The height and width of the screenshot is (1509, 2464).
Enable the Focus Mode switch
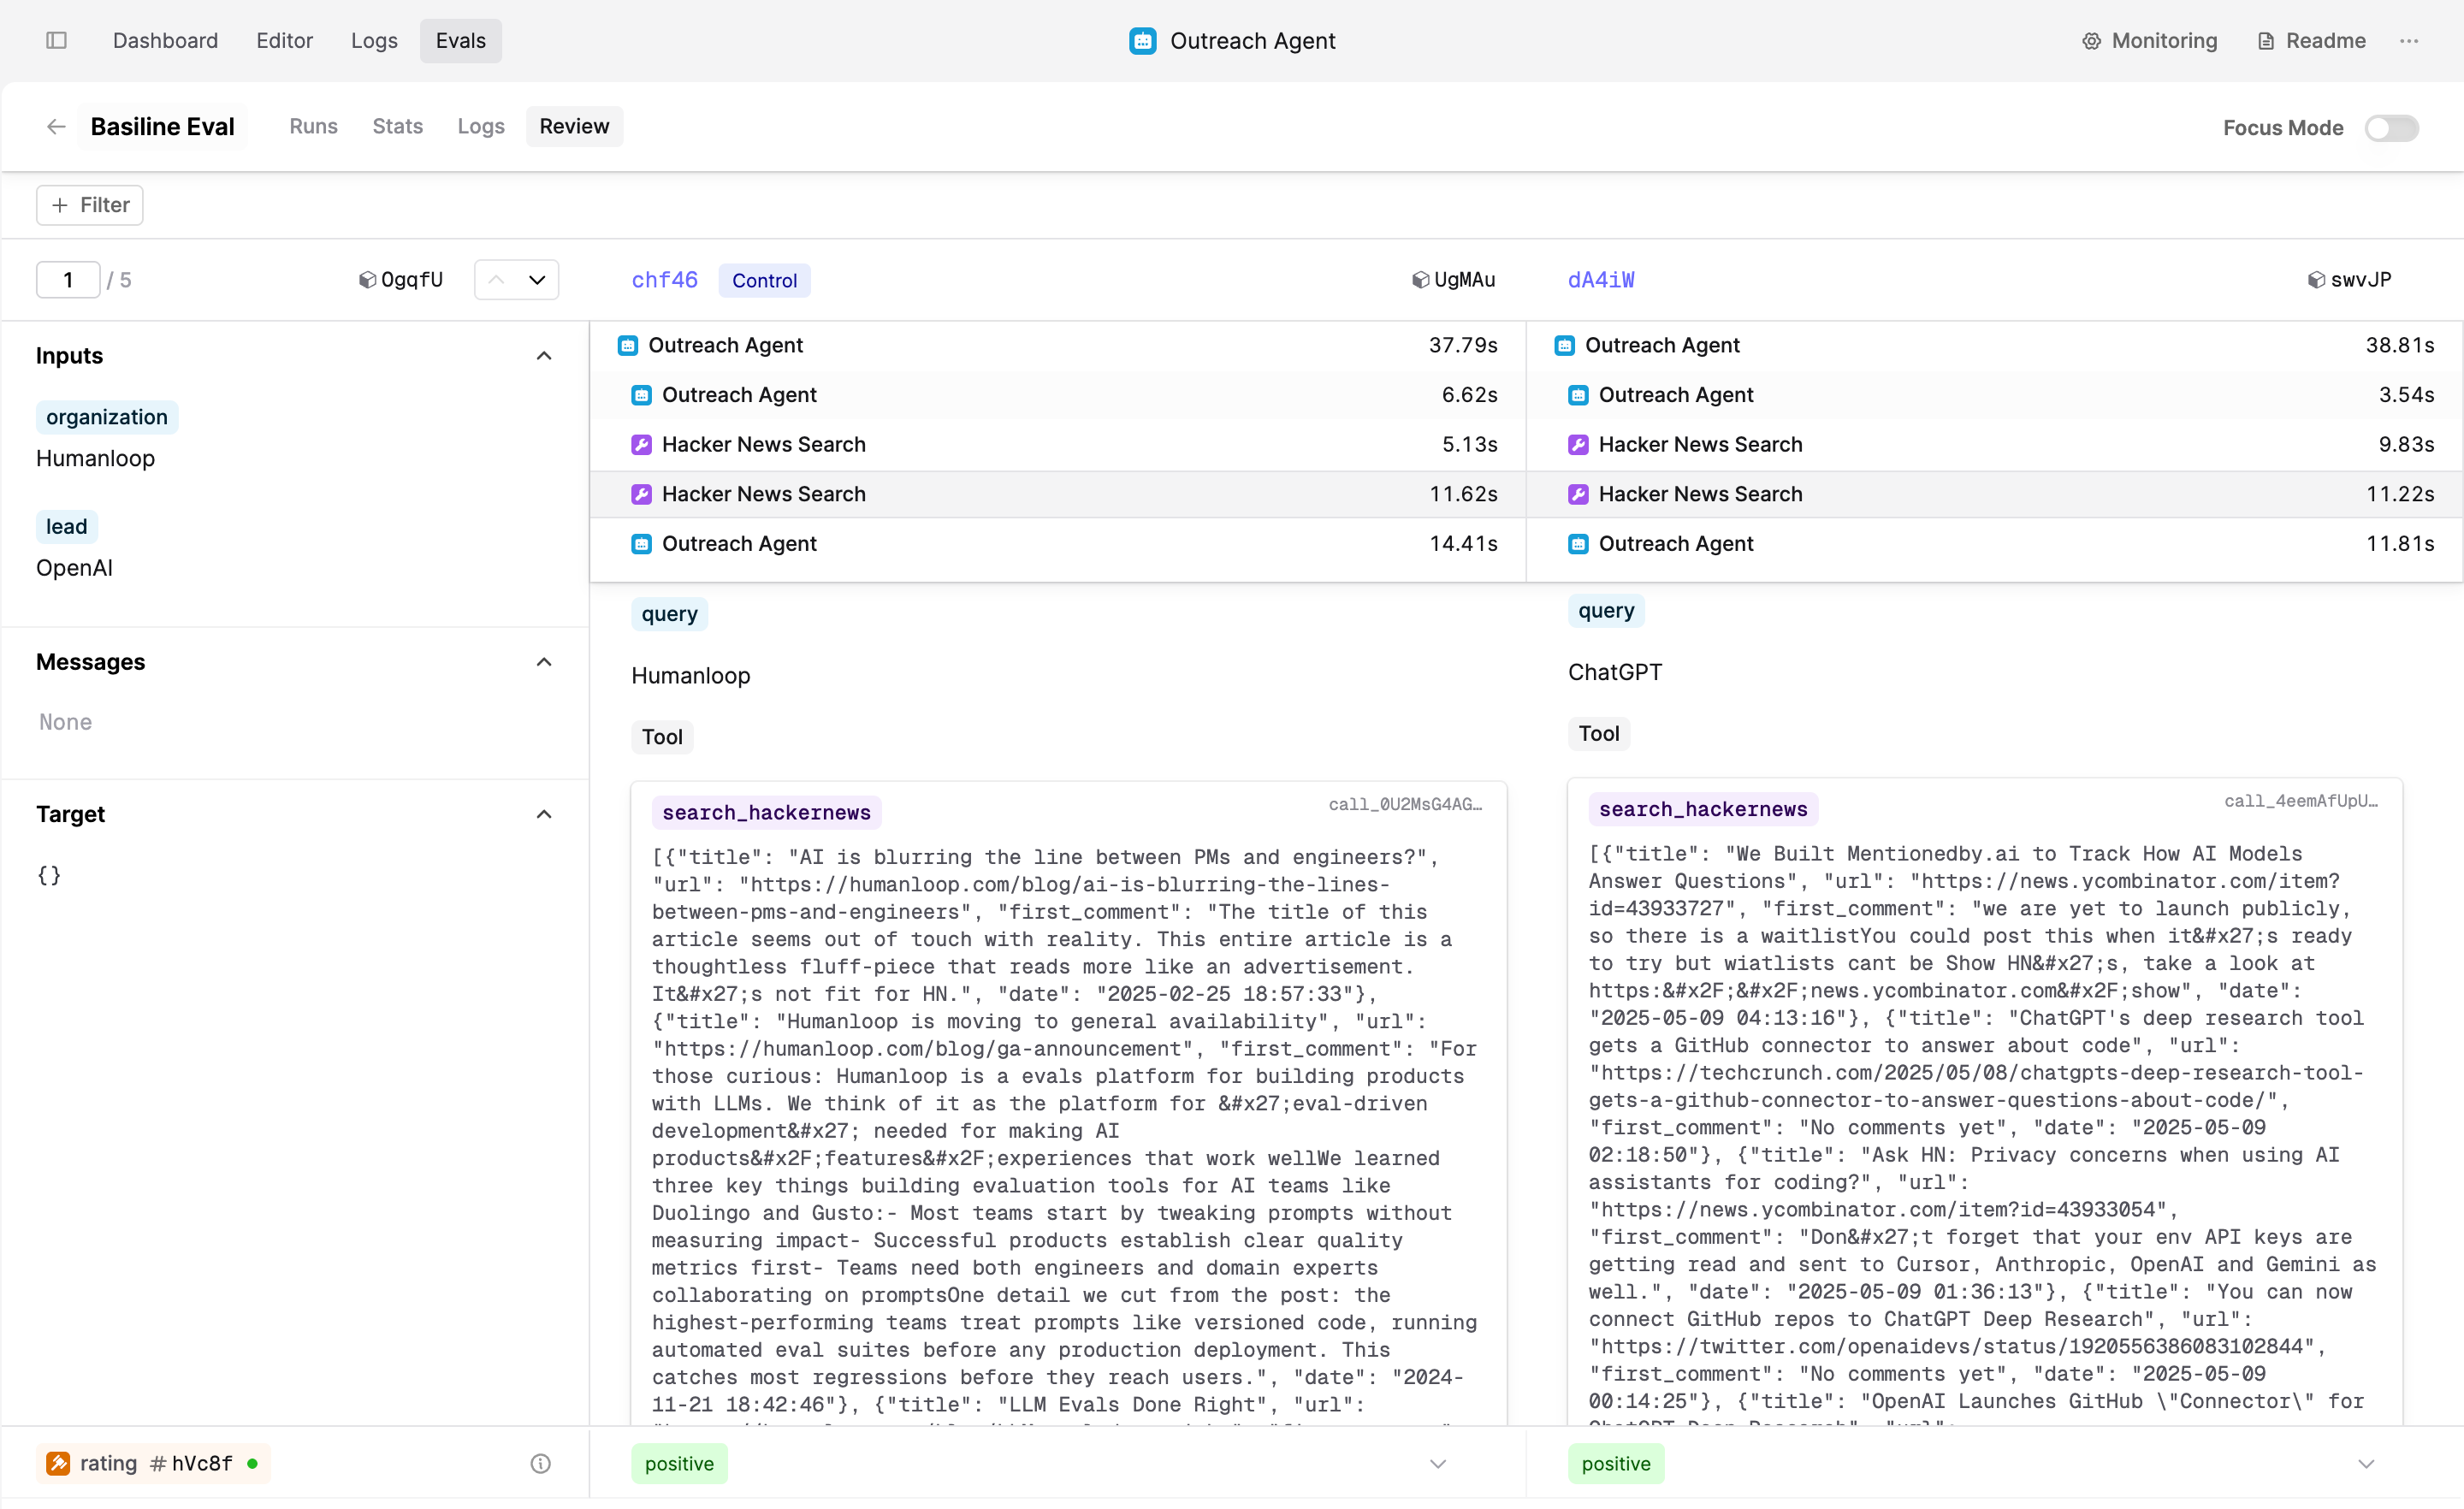pyautogui.click(x=2391, y=127)
